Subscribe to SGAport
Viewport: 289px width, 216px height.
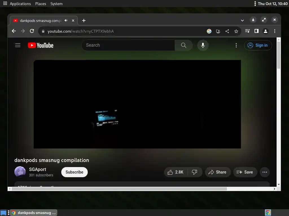point(75,172)
